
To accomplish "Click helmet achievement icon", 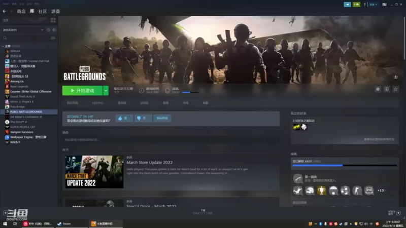I will [x=310, y=191].
